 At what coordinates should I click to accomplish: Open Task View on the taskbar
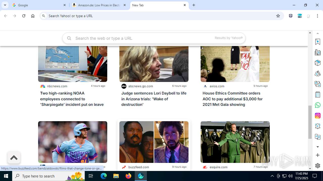91,176
